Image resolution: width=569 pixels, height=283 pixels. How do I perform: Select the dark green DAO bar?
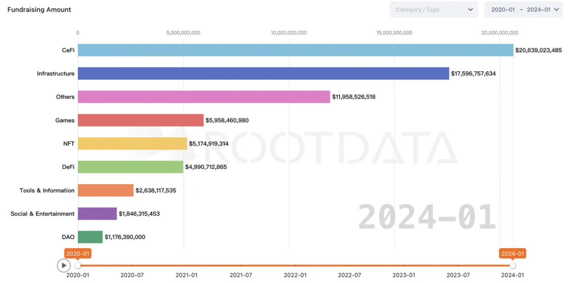pyautogui.click(x=90, y=237)
